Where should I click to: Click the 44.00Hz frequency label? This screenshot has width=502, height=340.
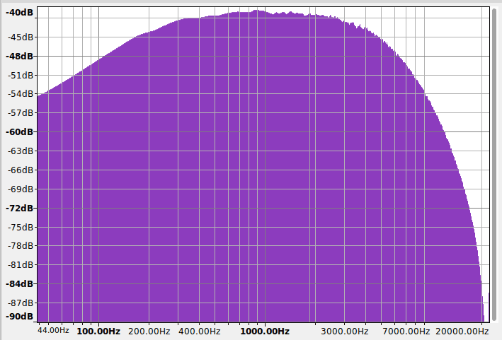pyautogui.click(x=53, y=330)
